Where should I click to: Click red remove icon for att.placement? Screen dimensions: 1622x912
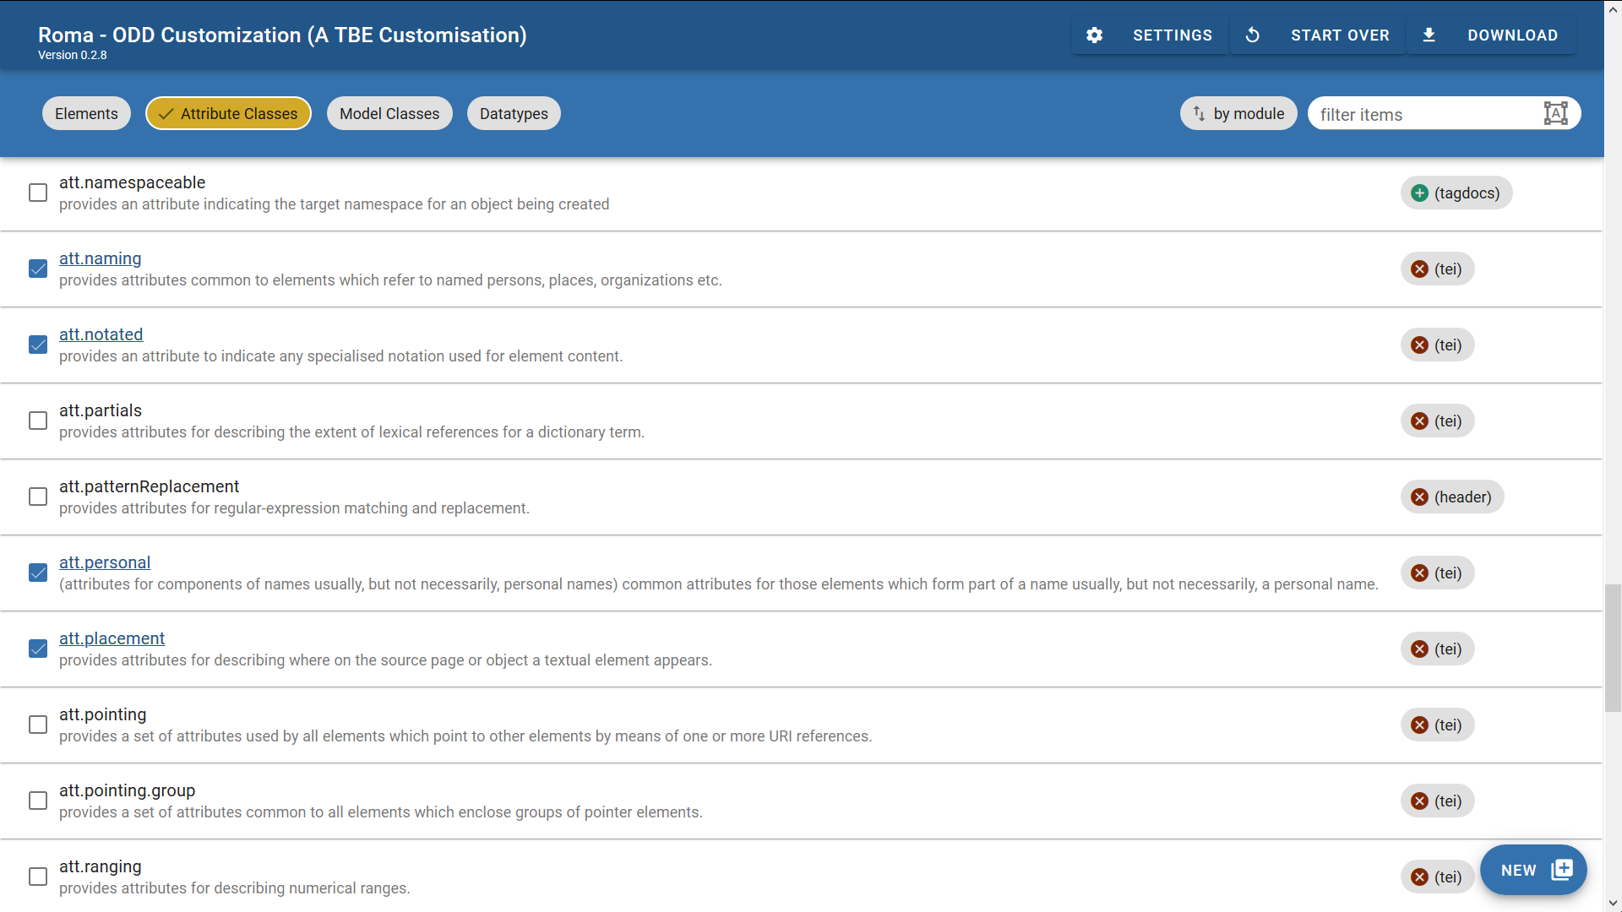(x=1420, y=649)
